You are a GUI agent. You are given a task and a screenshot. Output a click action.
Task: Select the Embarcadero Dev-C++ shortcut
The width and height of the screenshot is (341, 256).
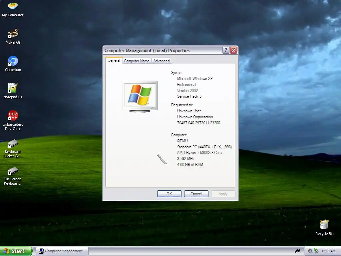[x=13, y=120]
